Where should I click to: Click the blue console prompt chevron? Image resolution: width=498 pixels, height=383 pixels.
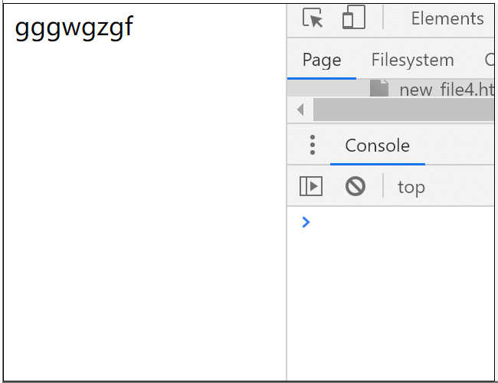point(306,222)
